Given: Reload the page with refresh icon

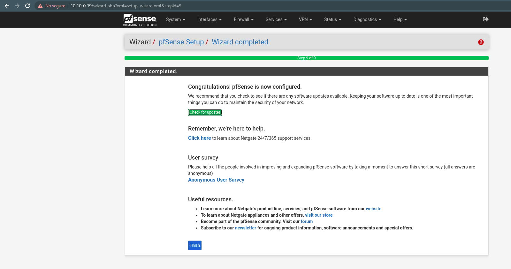Looking at the screenshot, I should click(x=27, y=6).
